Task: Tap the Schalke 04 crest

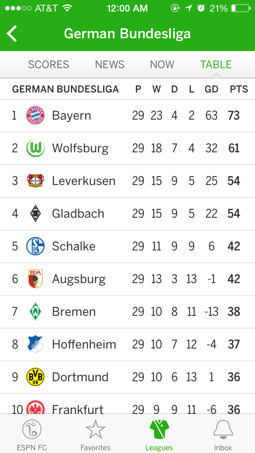Action: 35,246
